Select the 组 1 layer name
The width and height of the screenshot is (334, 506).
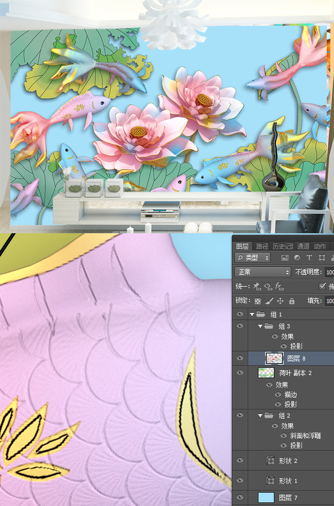pyautogui.click(x=276, y=315)
